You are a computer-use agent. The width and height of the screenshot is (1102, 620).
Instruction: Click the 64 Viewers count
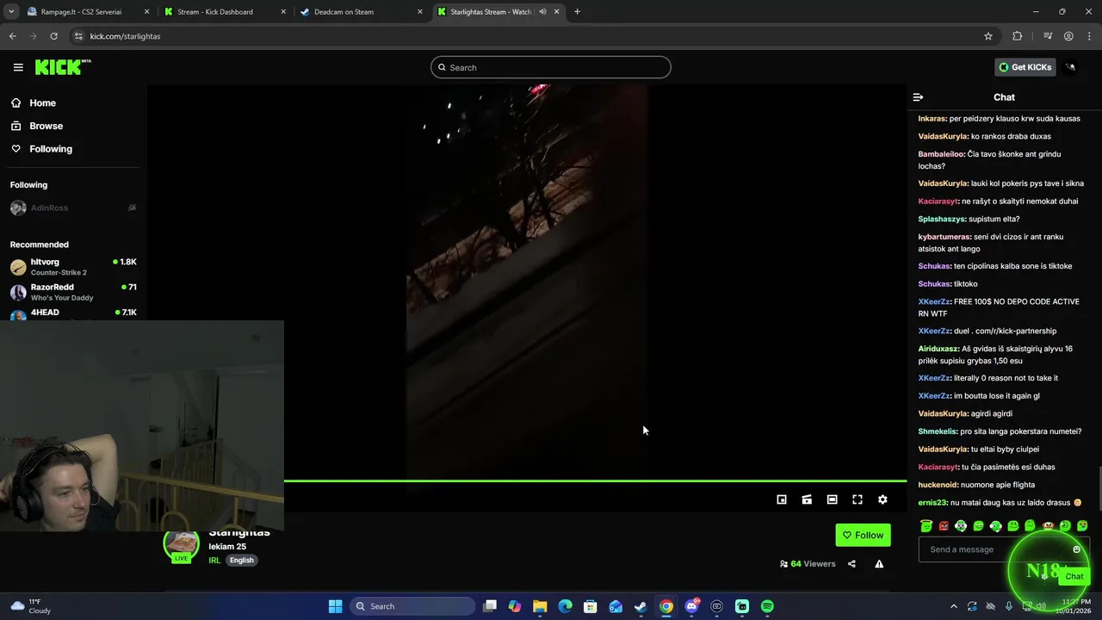(808, 564)
